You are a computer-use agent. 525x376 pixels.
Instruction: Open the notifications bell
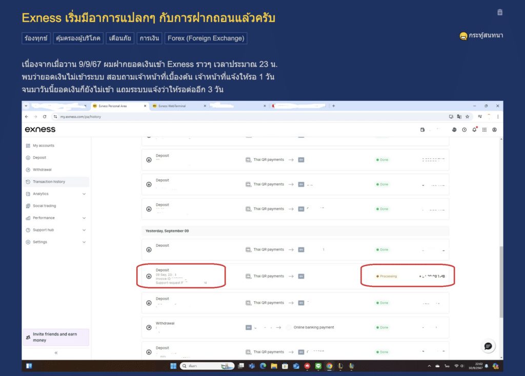(474, 130)
